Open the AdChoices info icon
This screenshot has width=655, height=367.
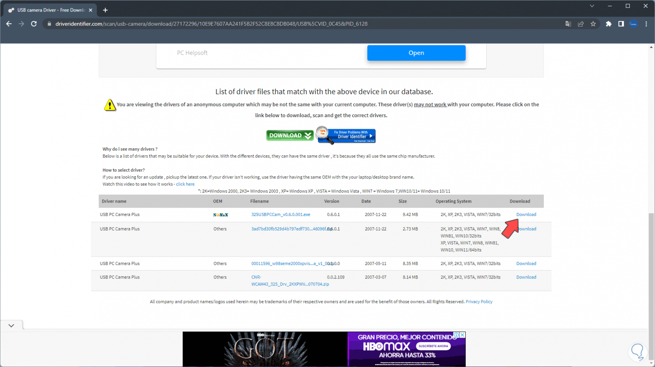457,335
